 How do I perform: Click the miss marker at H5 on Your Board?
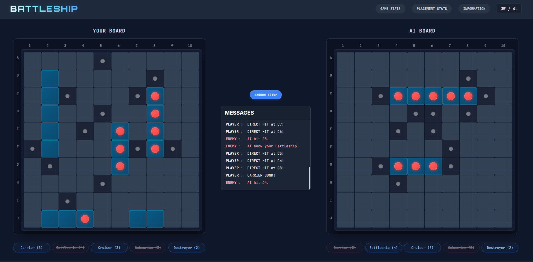[103, 184]
